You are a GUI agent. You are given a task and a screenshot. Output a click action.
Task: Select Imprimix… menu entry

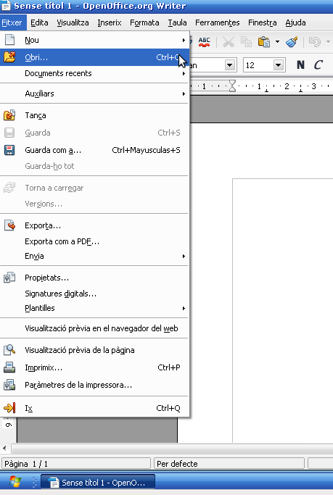click(x=94, y=367)
